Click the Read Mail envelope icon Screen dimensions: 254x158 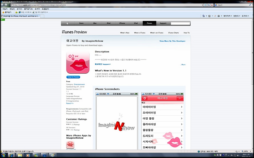click(215, 16)
